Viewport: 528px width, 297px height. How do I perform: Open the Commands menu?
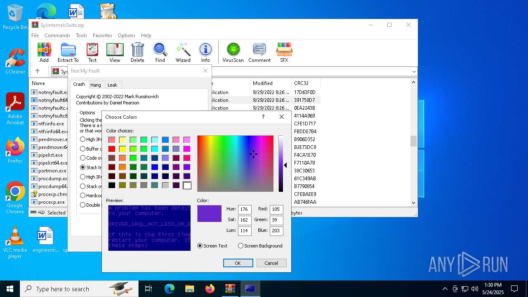coord(57,35)
